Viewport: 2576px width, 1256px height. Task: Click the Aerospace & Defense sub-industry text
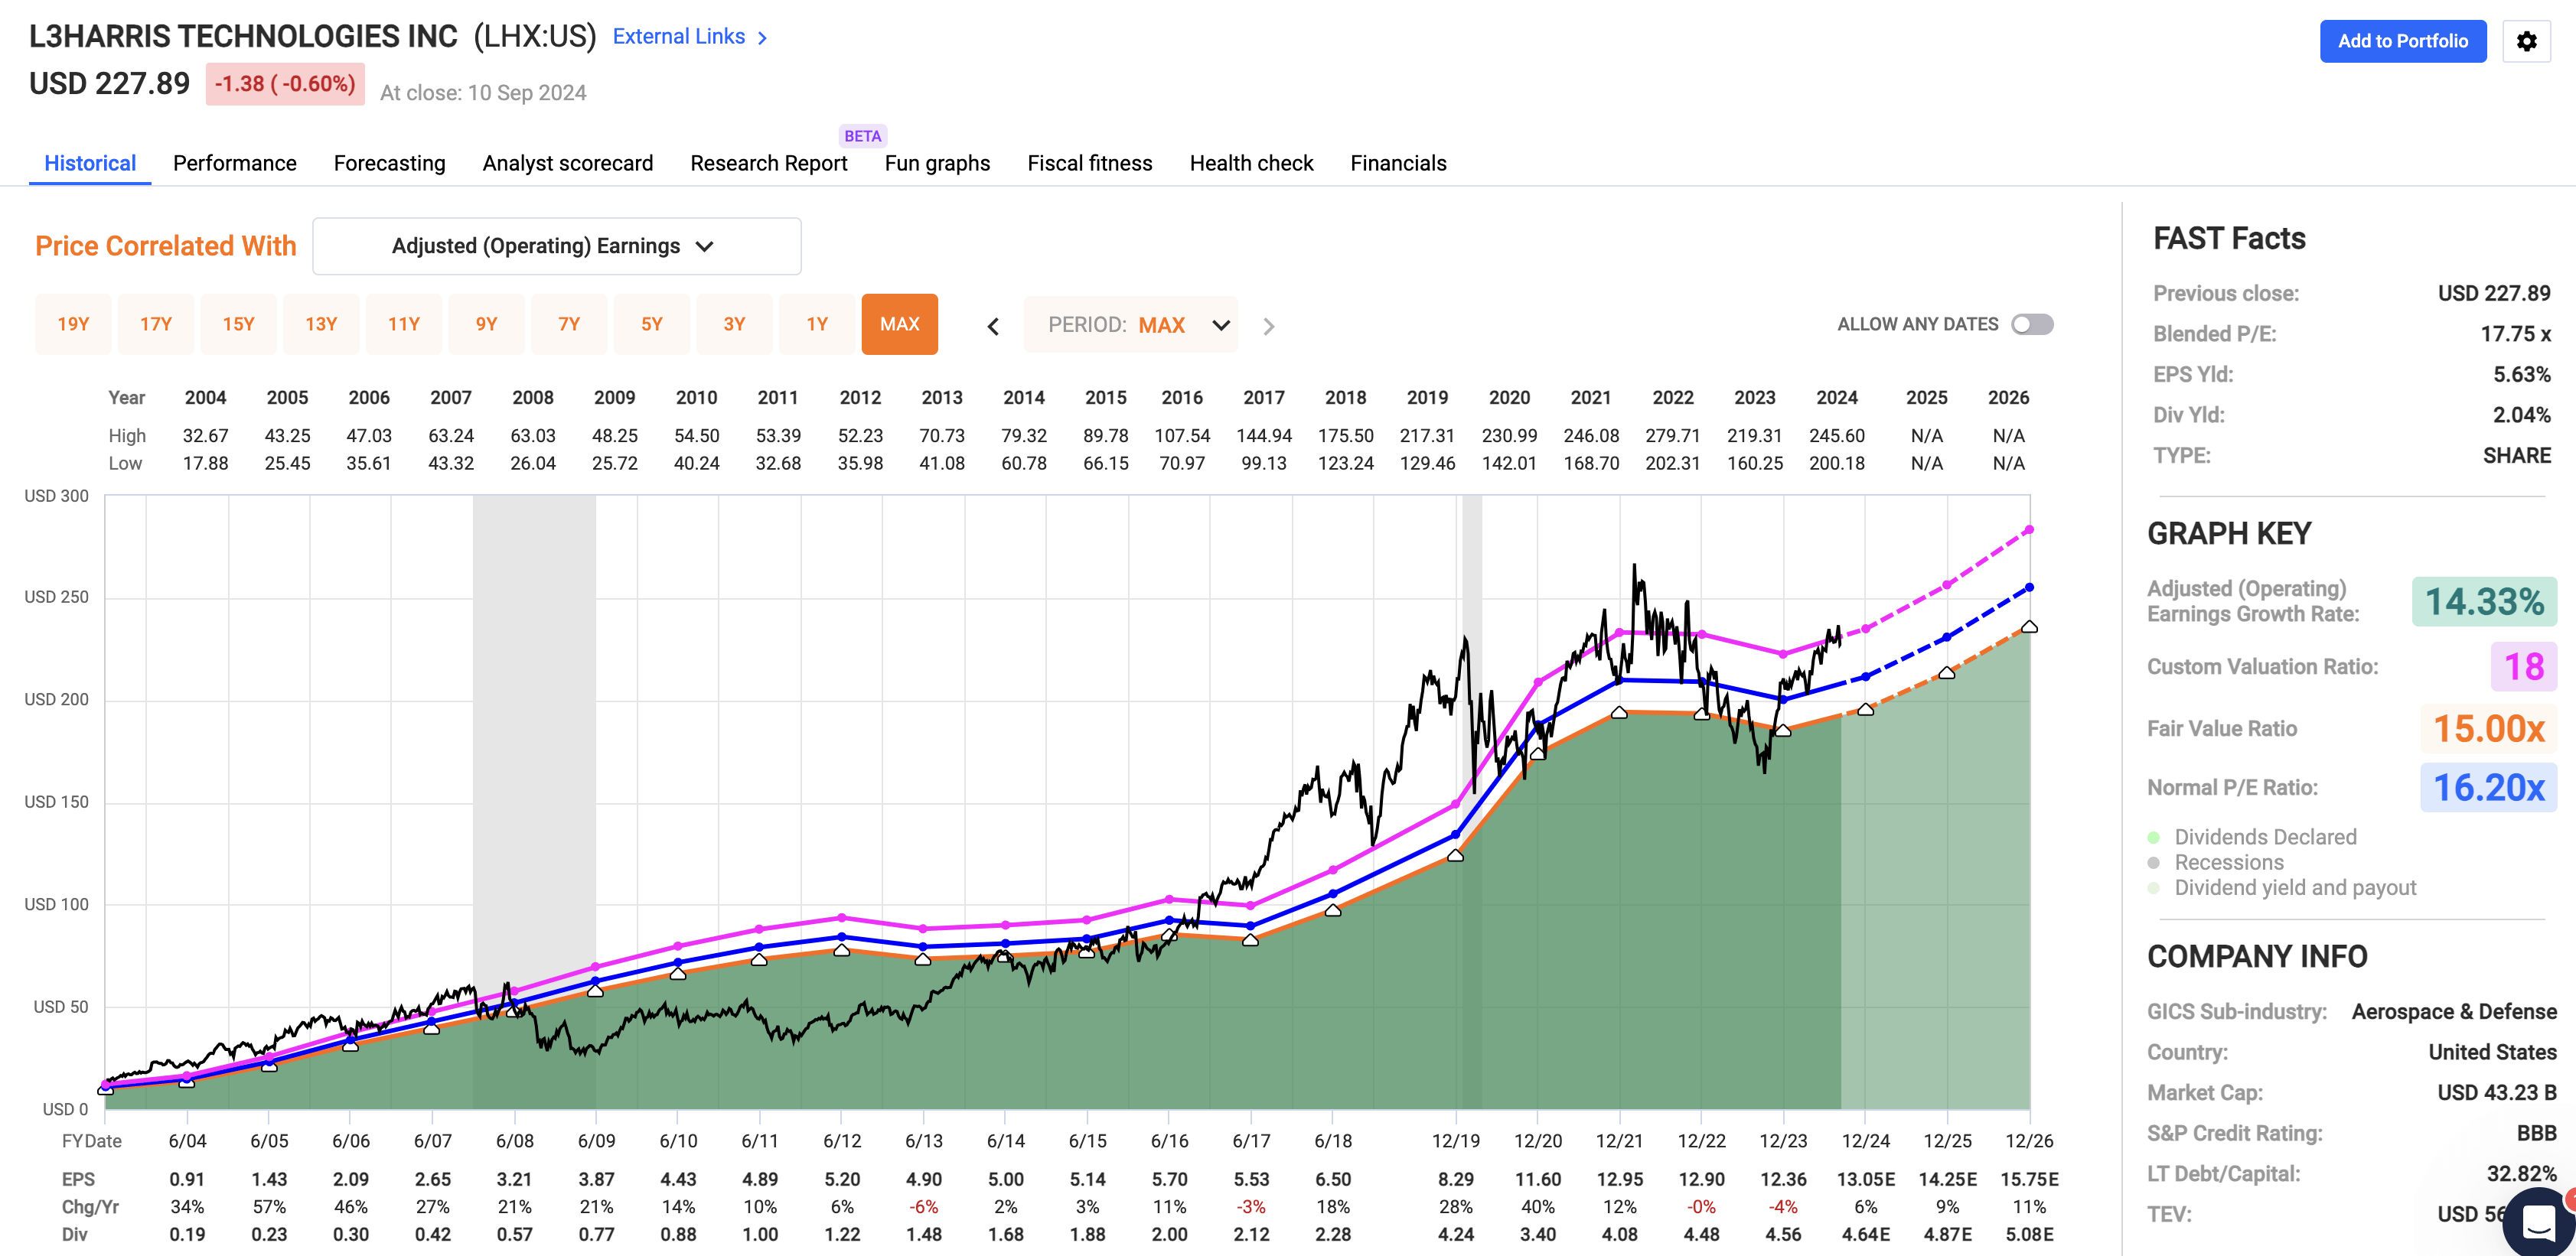point(2454,1012)
